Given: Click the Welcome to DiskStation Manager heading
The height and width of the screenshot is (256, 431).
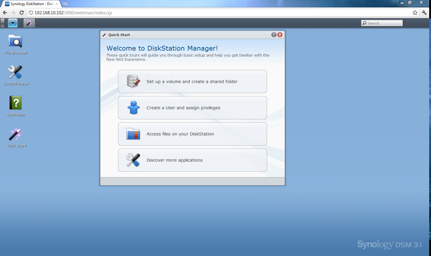Looking at the screenshot, I should [x=162, y=48].
